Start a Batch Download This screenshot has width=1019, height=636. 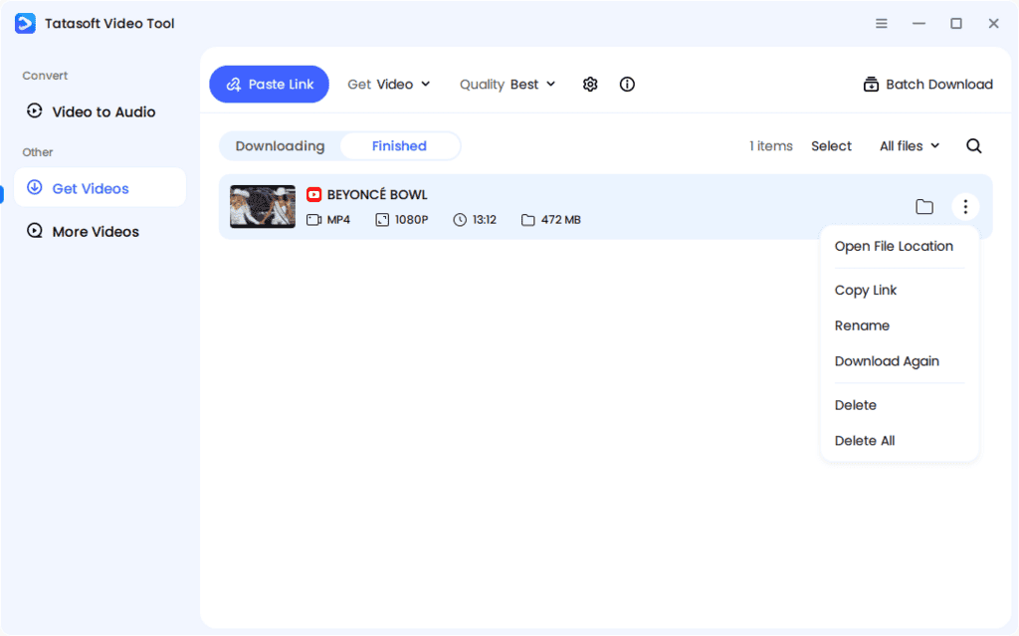point(927,85)
